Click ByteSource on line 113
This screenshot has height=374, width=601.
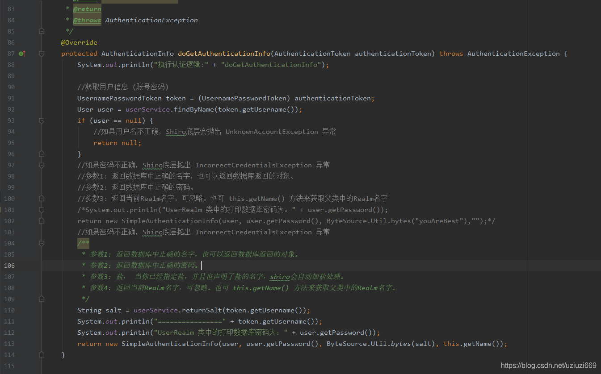pos(347,344)
